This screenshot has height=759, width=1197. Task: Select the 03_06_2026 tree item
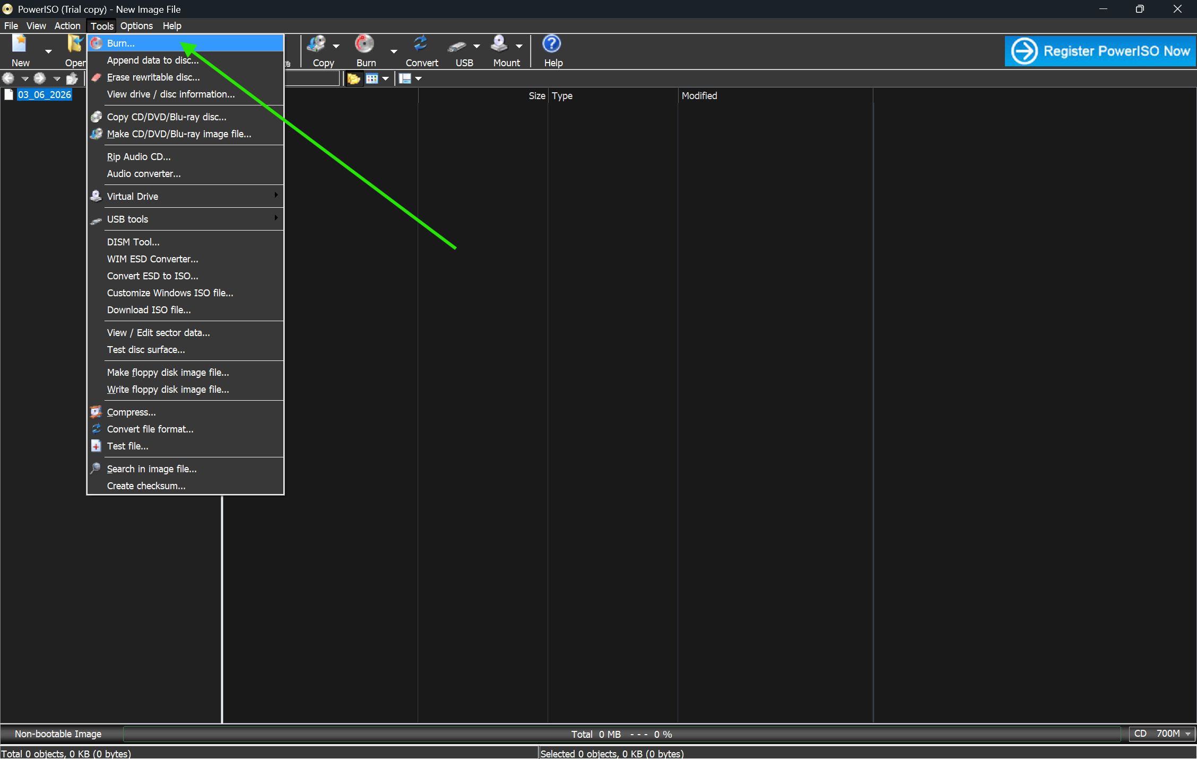45,95
